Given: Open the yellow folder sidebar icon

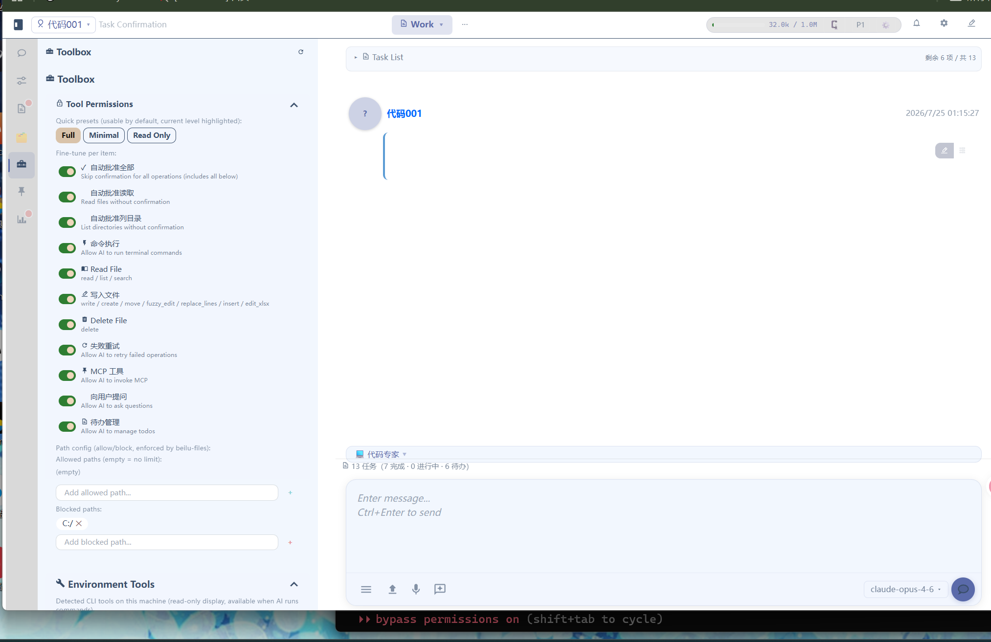Looking at the screenshot, I should tap(22, 137).
